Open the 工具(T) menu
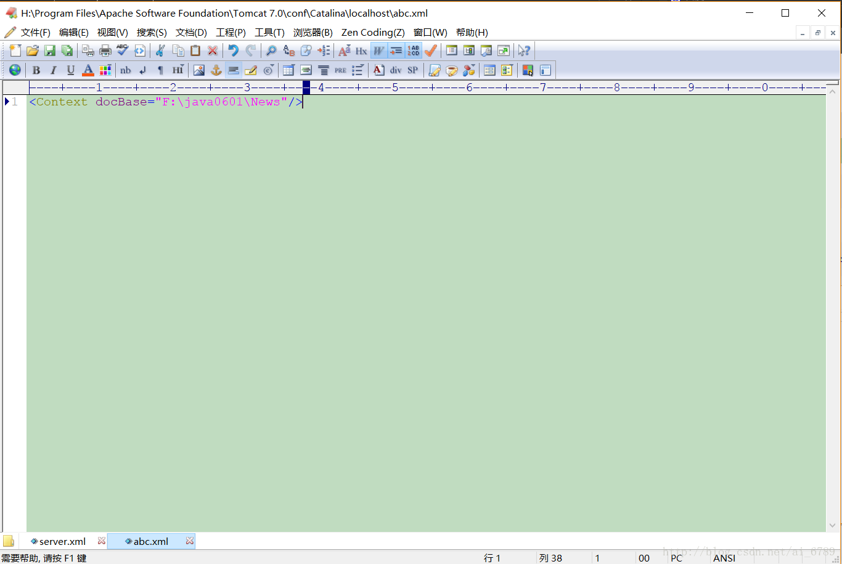Screen dimensions: 842x564 269,33
